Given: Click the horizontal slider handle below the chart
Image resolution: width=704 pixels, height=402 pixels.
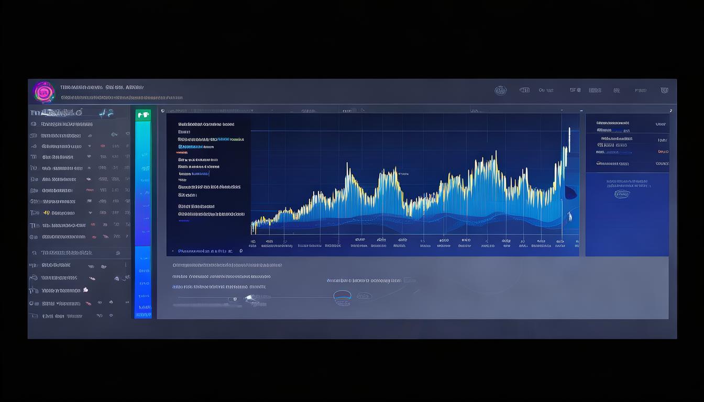Looking at the screenshot, I should click(x=235, y=299).
